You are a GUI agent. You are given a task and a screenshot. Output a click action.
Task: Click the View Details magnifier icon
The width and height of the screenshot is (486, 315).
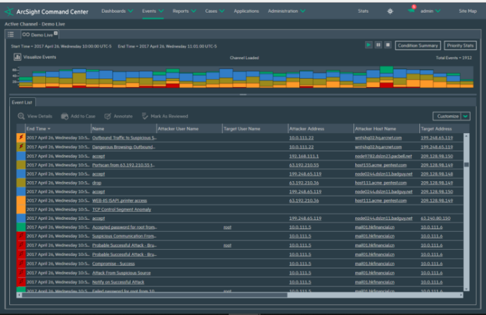(x=21, y=116)
